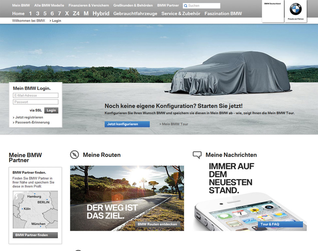Click the grey Login button
The image size is (318, 251).
(x=51, y=110)
